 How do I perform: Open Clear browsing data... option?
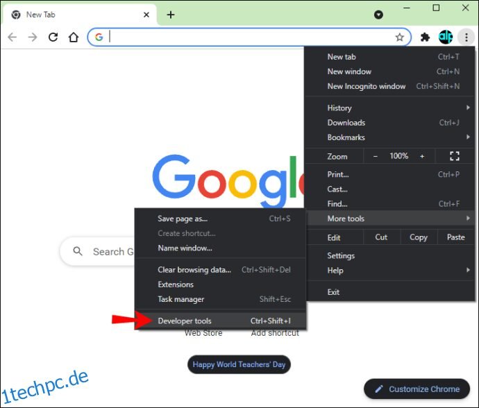(x=220, y=270)
